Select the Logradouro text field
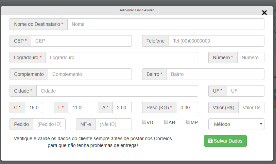The width and height of the screenshot is (276, 164). [x=122, y=58]
